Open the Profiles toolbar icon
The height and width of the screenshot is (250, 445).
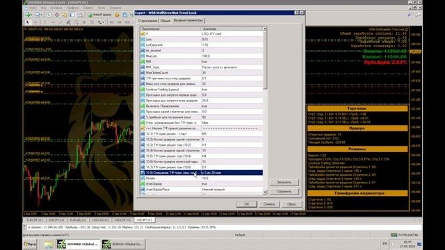[38, 15]
